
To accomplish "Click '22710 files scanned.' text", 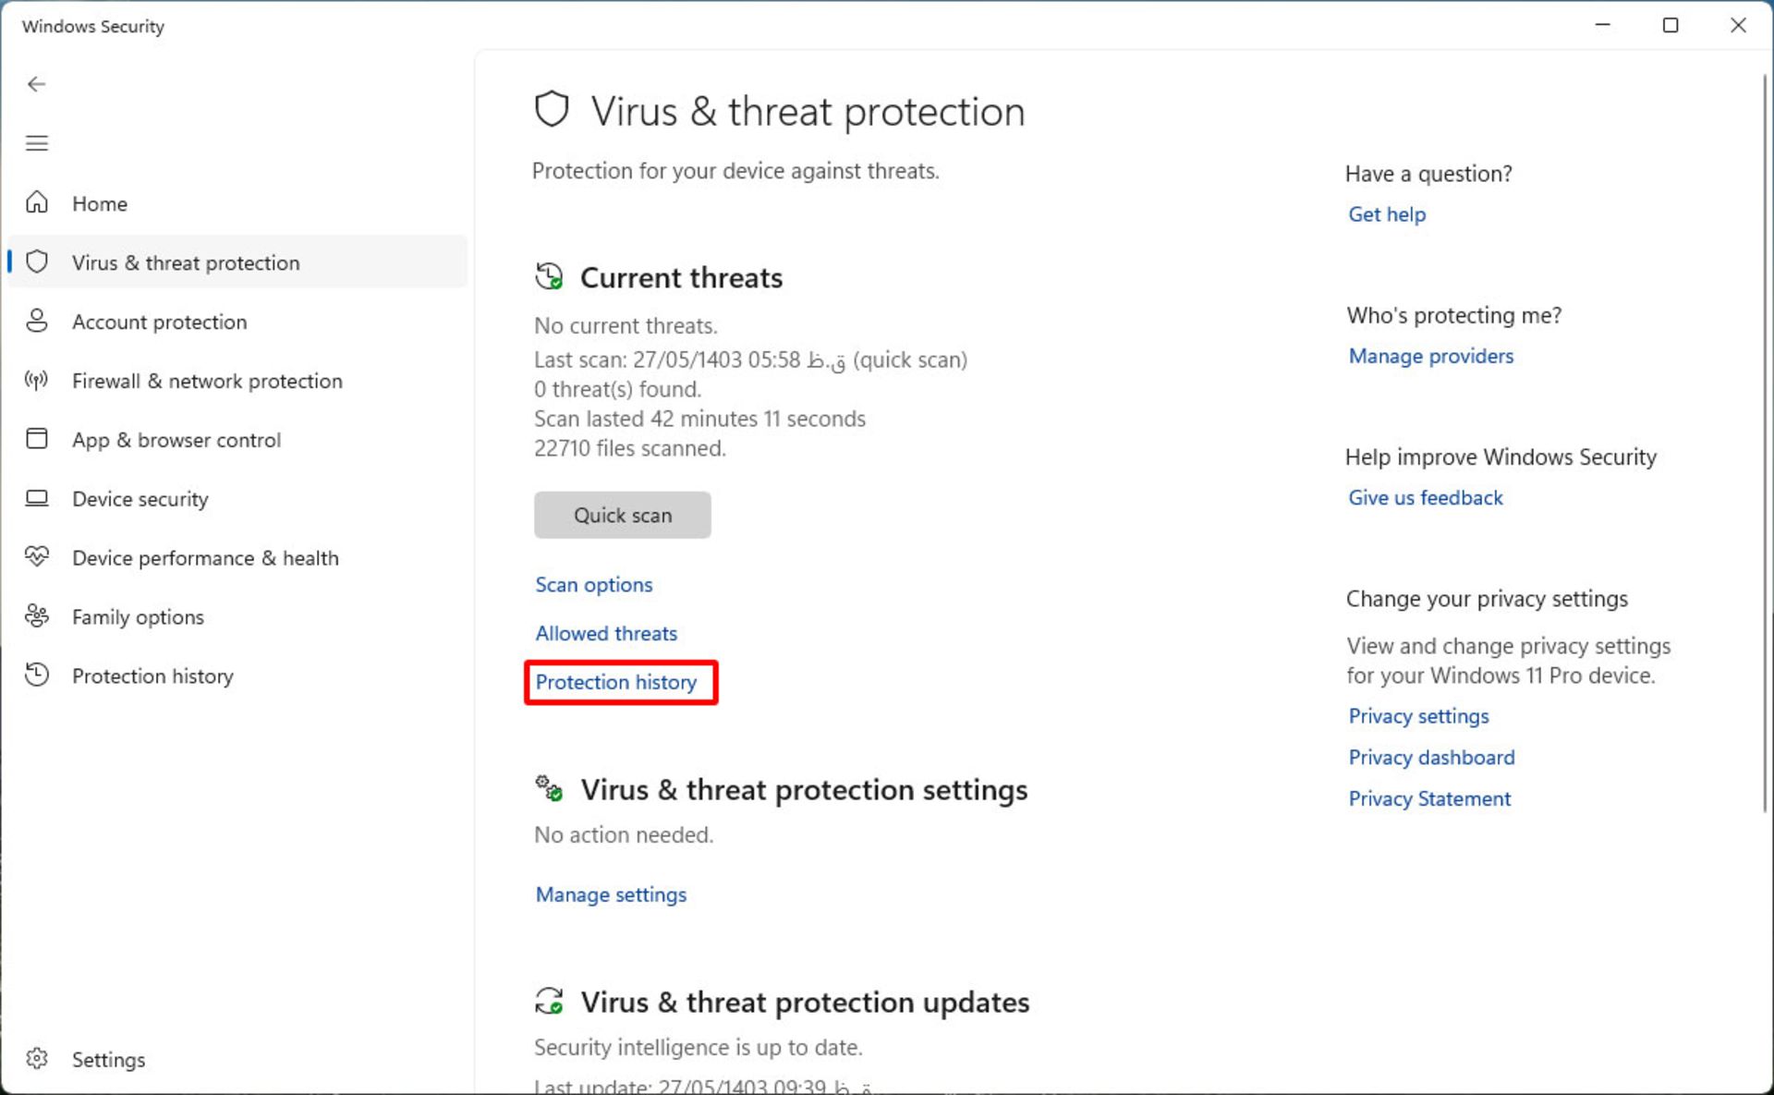I will click(630, 448).
